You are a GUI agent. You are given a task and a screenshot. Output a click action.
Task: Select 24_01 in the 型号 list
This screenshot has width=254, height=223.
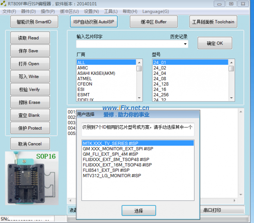[x=191, y=62]
